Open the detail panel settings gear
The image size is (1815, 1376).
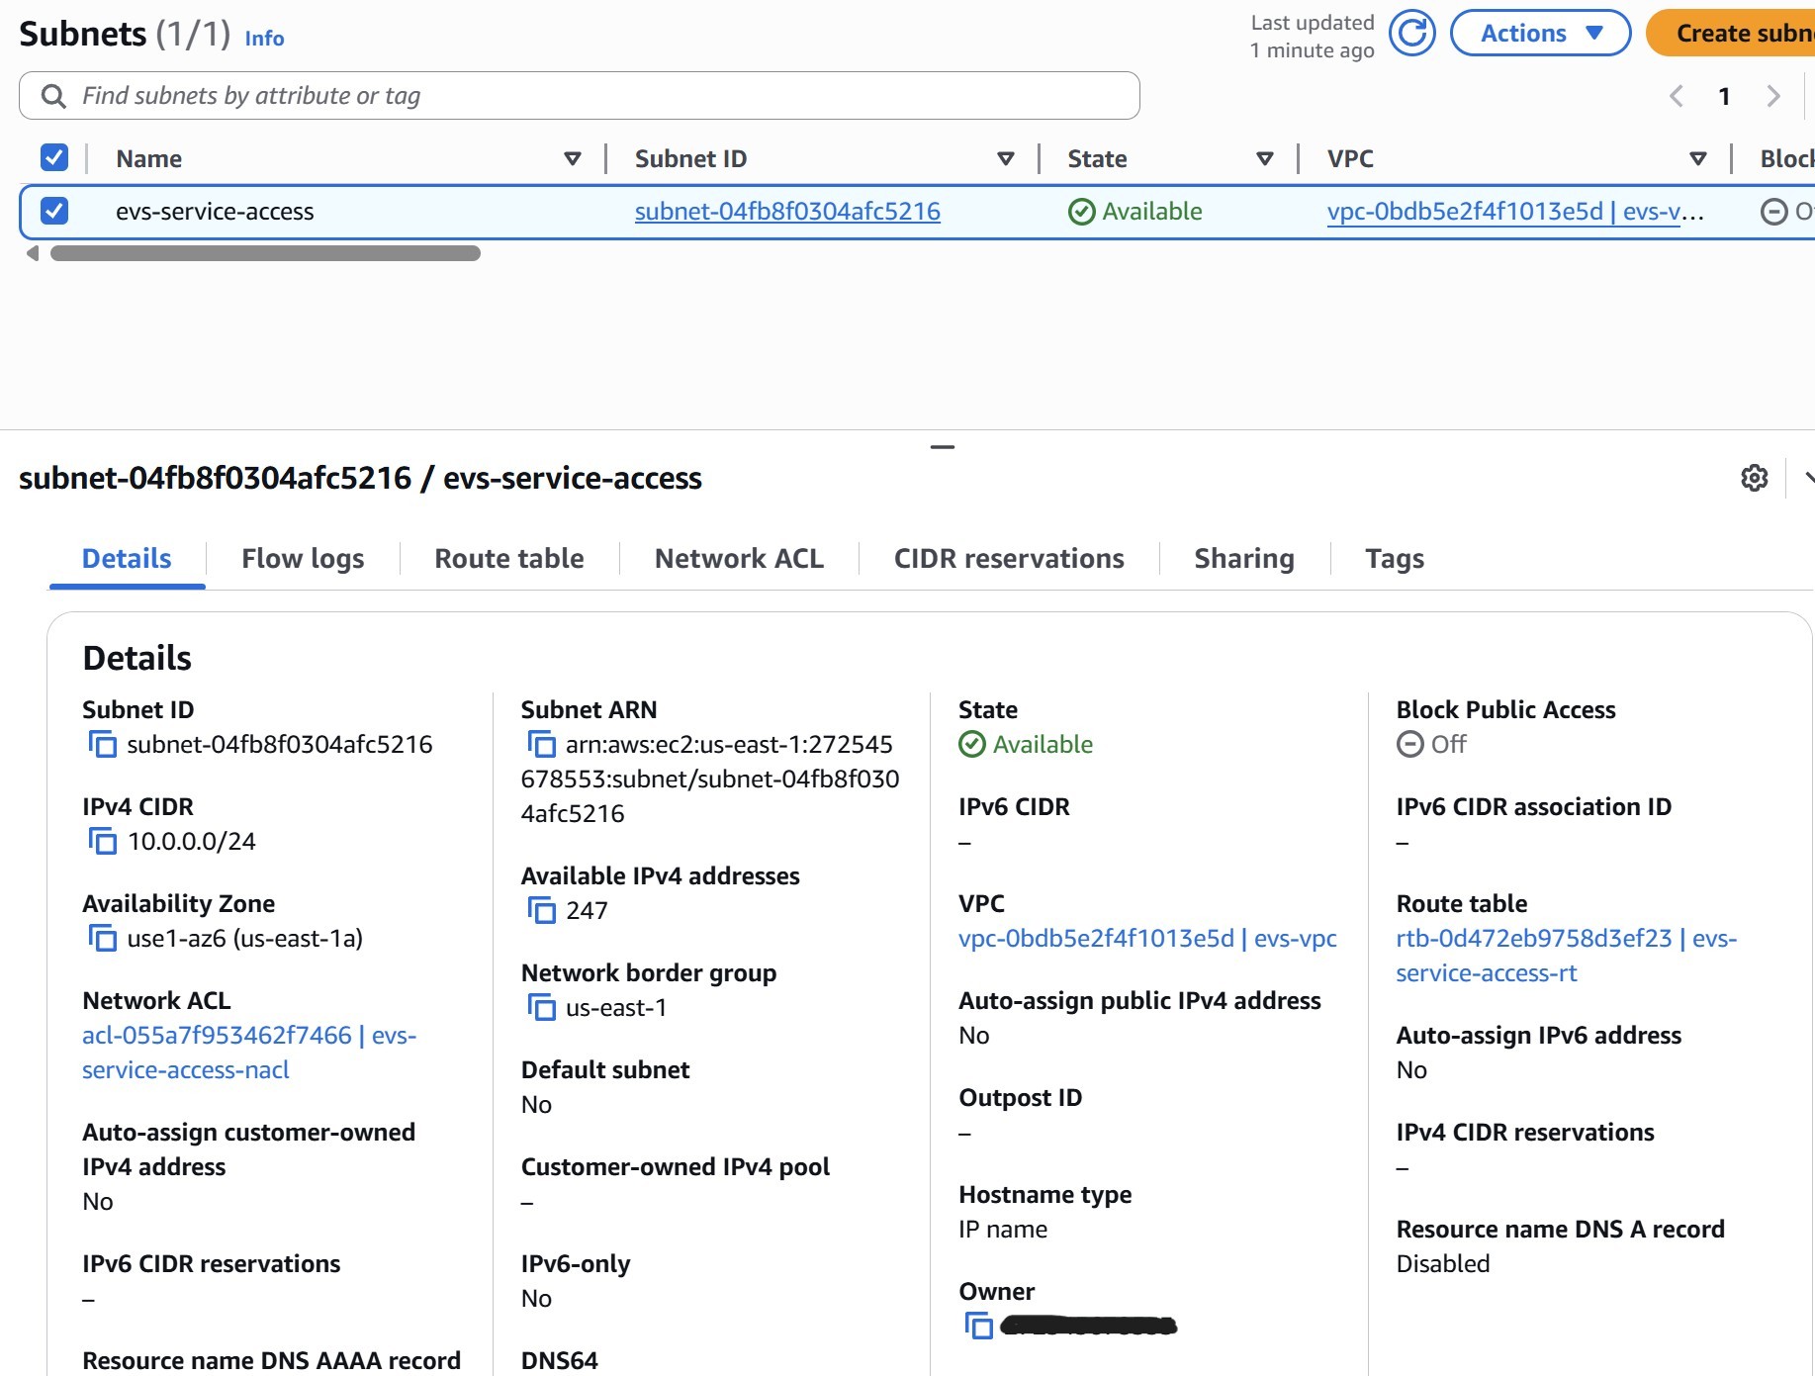(x=1756, y=479)
